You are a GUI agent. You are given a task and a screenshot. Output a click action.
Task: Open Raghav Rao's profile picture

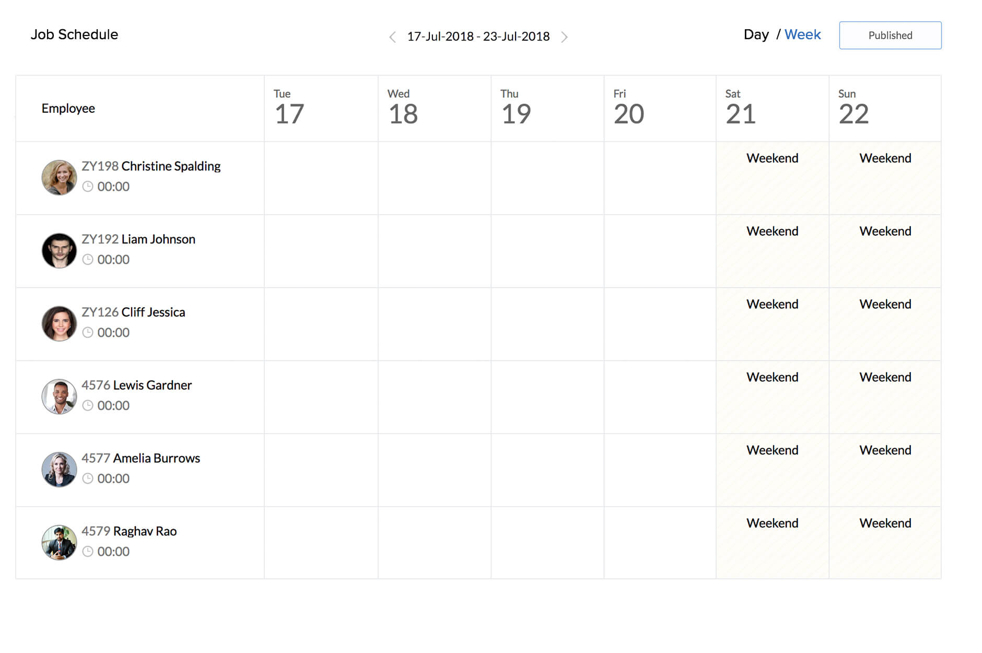[59, 542]
